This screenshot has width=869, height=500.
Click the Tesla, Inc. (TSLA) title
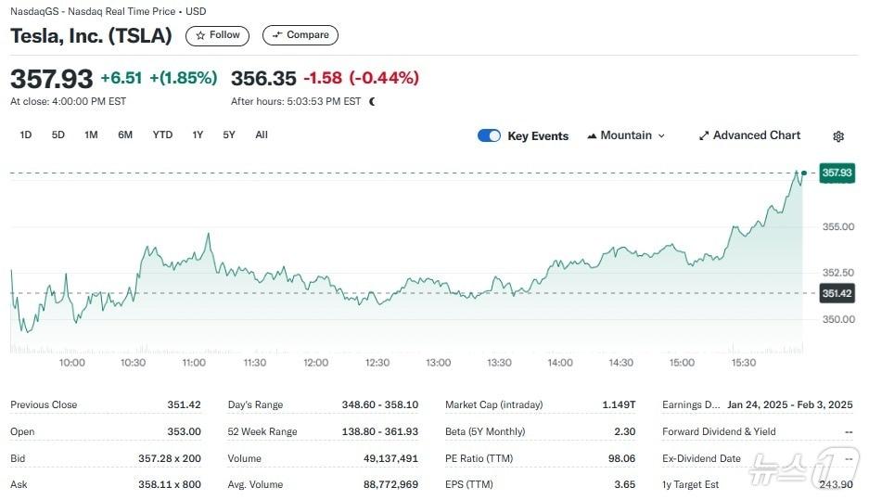[91, 35]
